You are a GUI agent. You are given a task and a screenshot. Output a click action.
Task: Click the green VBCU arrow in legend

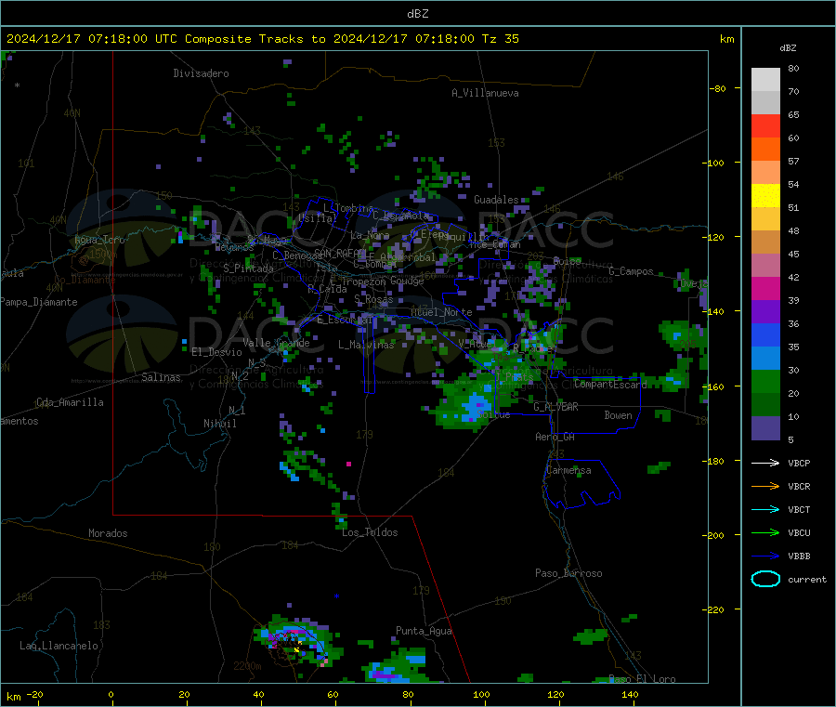tap(765, 532)
